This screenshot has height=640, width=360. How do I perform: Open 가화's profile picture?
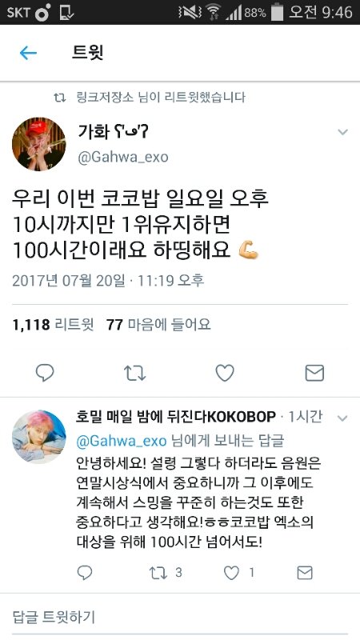[38, 144]
